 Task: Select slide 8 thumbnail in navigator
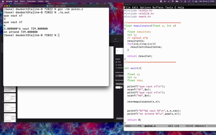10,117
